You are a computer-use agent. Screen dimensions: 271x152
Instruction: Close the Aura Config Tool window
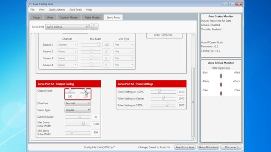coord(239,4)
